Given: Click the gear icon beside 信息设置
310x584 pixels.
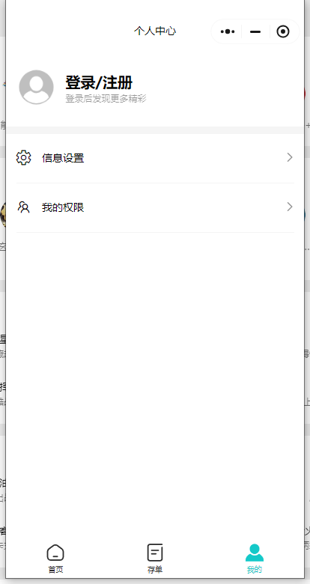Looking at the screenshot, I should click(x=24, y=157).
